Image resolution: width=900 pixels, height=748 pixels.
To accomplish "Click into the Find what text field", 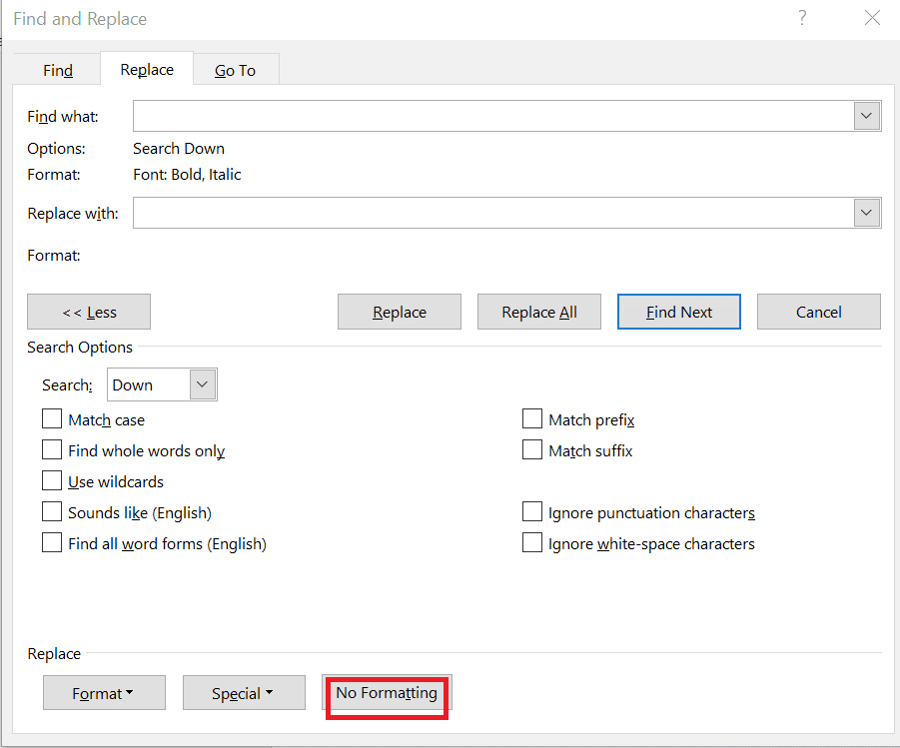I will point(493,116).
